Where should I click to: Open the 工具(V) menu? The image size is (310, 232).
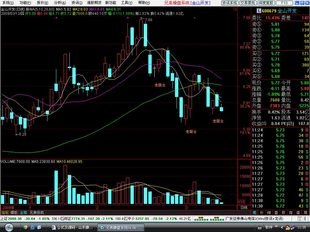127,3
